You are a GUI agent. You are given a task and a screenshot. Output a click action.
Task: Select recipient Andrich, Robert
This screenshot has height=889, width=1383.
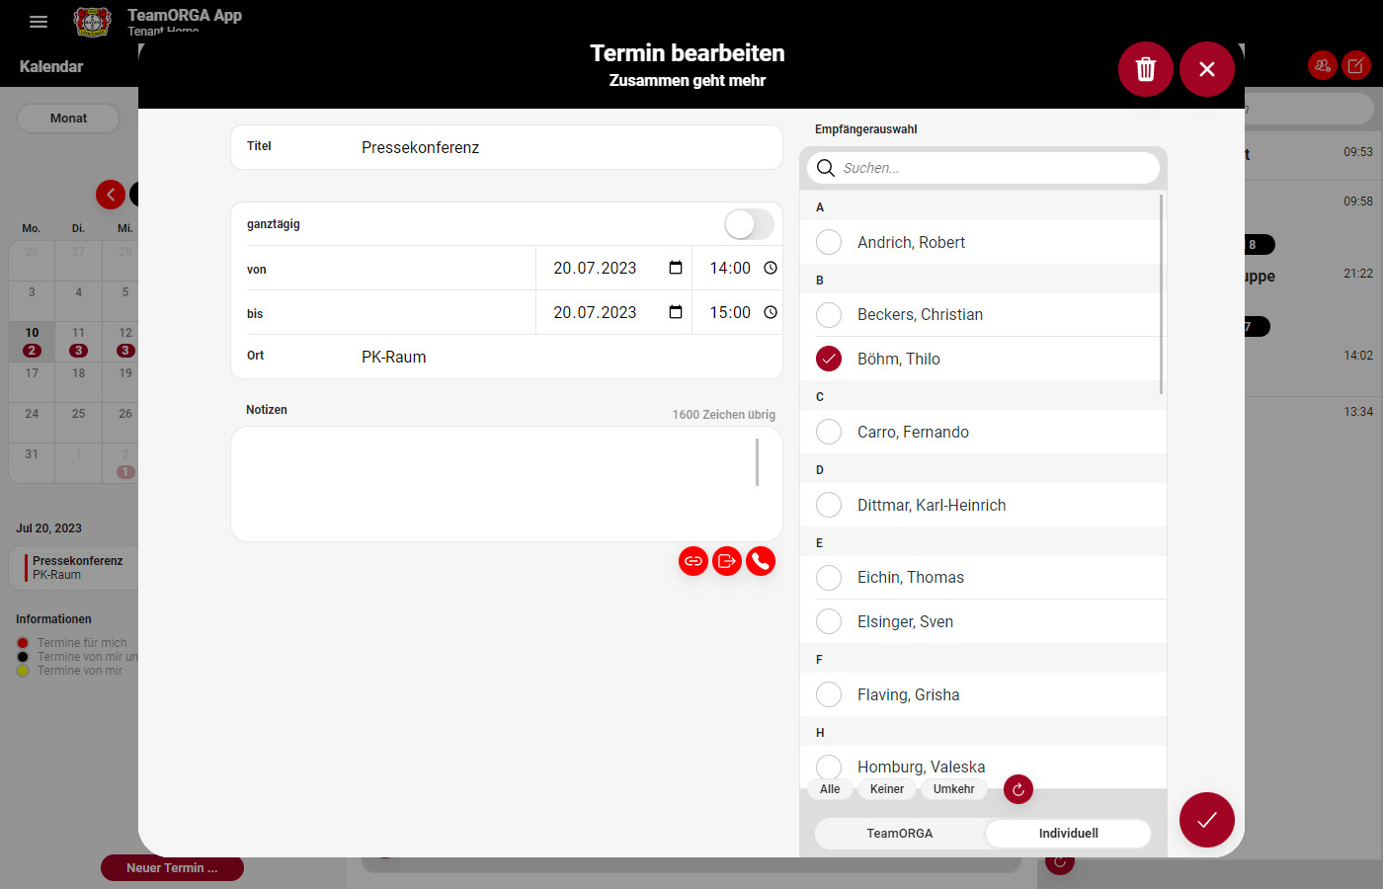[829, 242]
